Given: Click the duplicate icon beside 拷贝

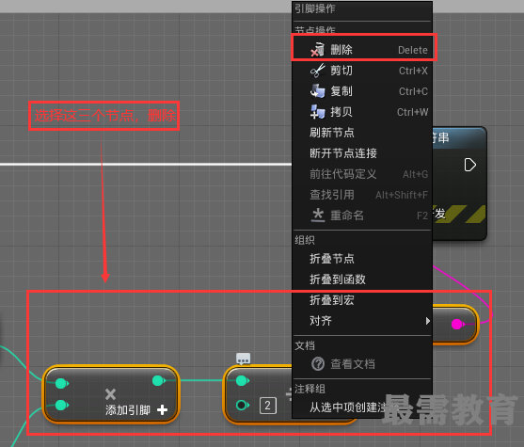Looking at the screenshot, I should (x=317, y=112).
